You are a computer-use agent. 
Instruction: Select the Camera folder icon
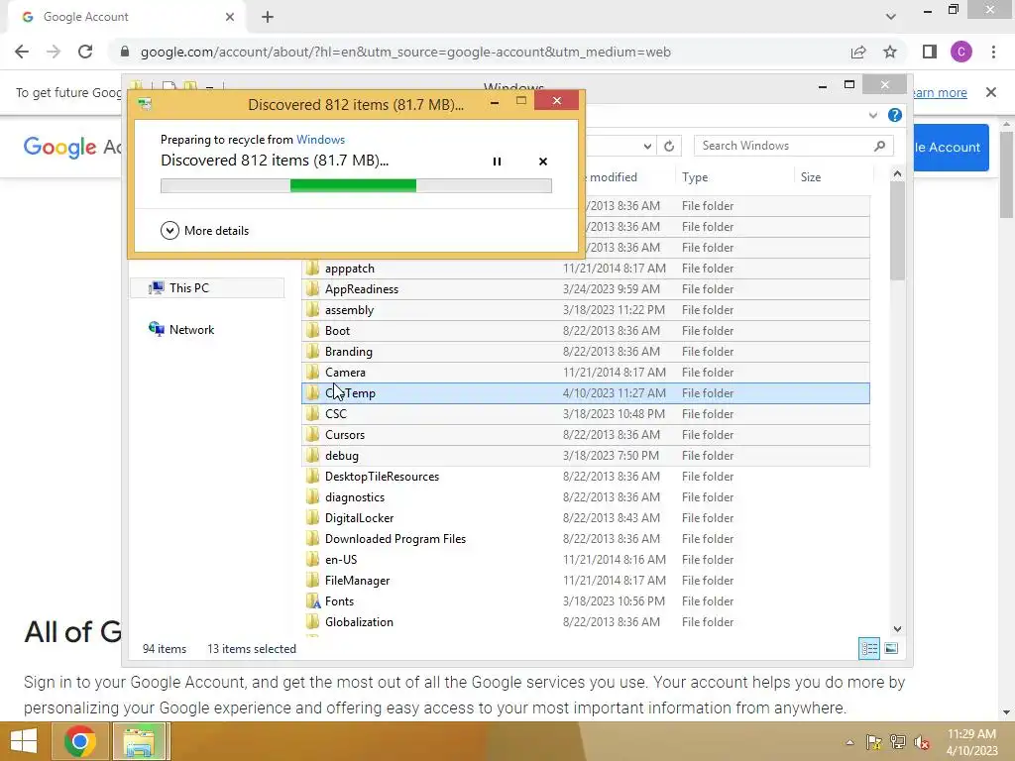coord(312,373)
